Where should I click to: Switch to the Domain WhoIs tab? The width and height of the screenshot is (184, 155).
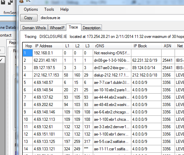pyautogui.click(x=34, y=28)
